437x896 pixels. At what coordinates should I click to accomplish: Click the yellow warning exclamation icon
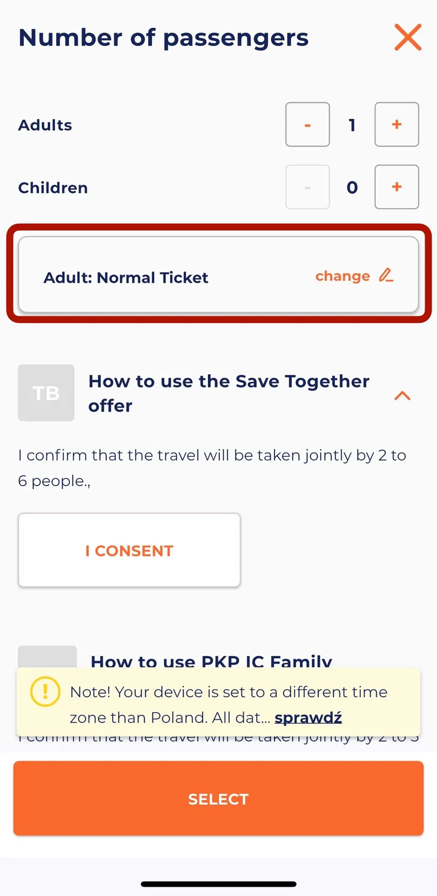pos(45,692)
